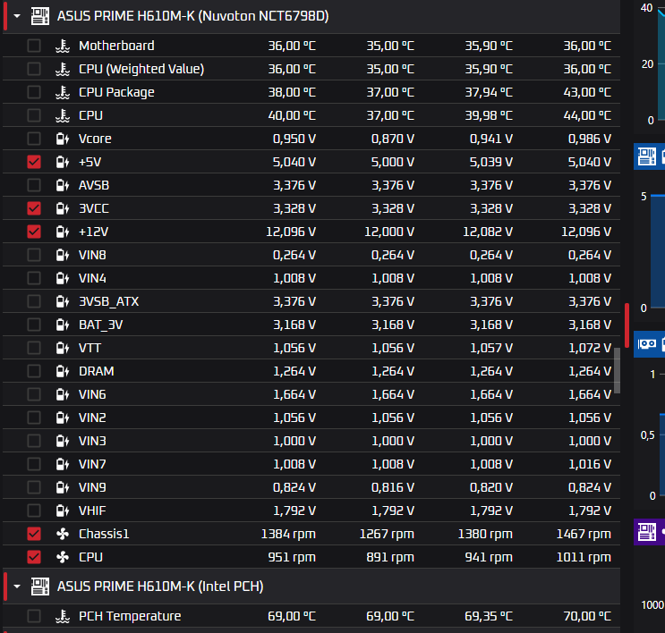The image size is (665, 633).
Task: Click the voltage icon beside VHIF
Action: 63,511
